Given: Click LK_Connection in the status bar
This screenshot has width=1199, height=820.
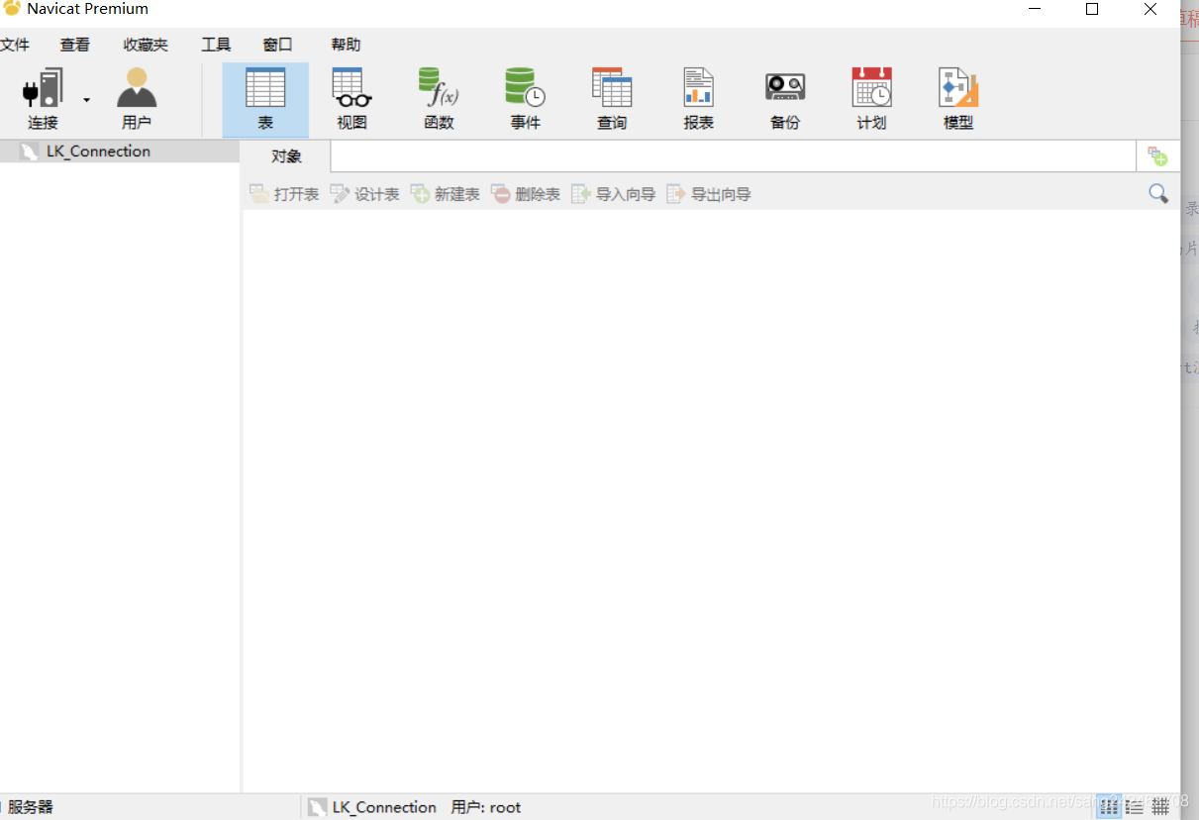Looking at the screenshot, I should [x=372, y=807].
